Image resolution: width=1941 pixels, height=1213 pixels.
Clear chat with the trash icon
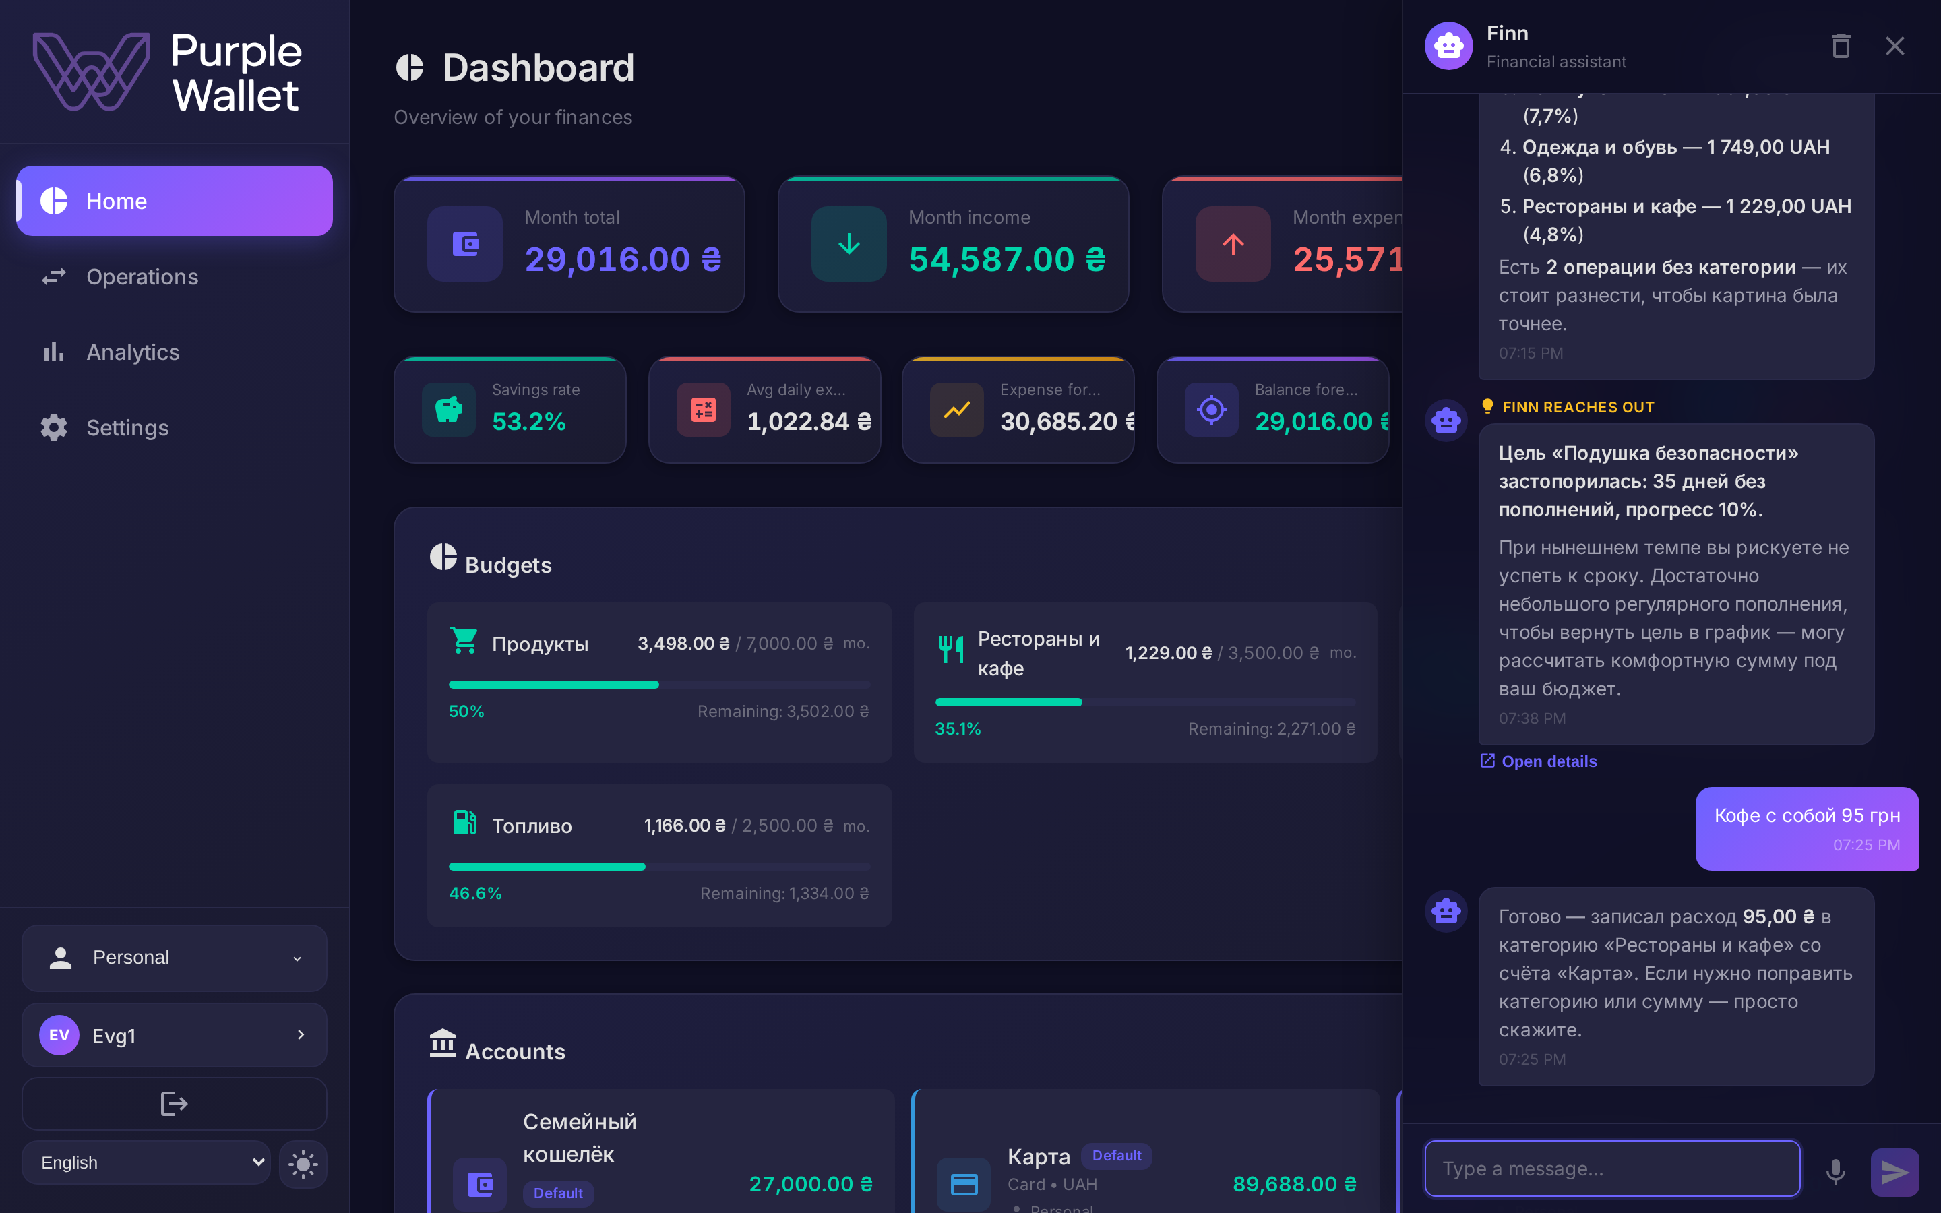[1841, 46]
